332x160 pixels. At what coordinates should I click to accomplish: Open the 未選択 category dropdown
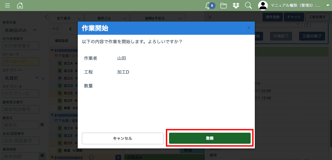tap(21, 78)
